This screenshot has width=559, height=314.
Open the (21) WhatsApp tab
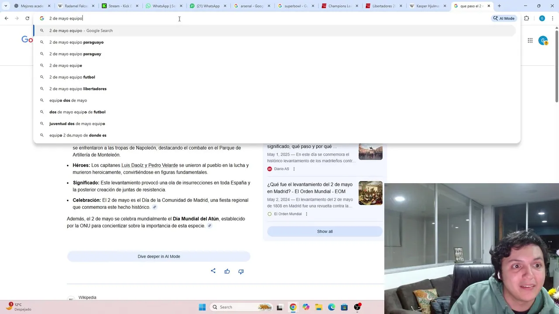(x=208, y=6)
